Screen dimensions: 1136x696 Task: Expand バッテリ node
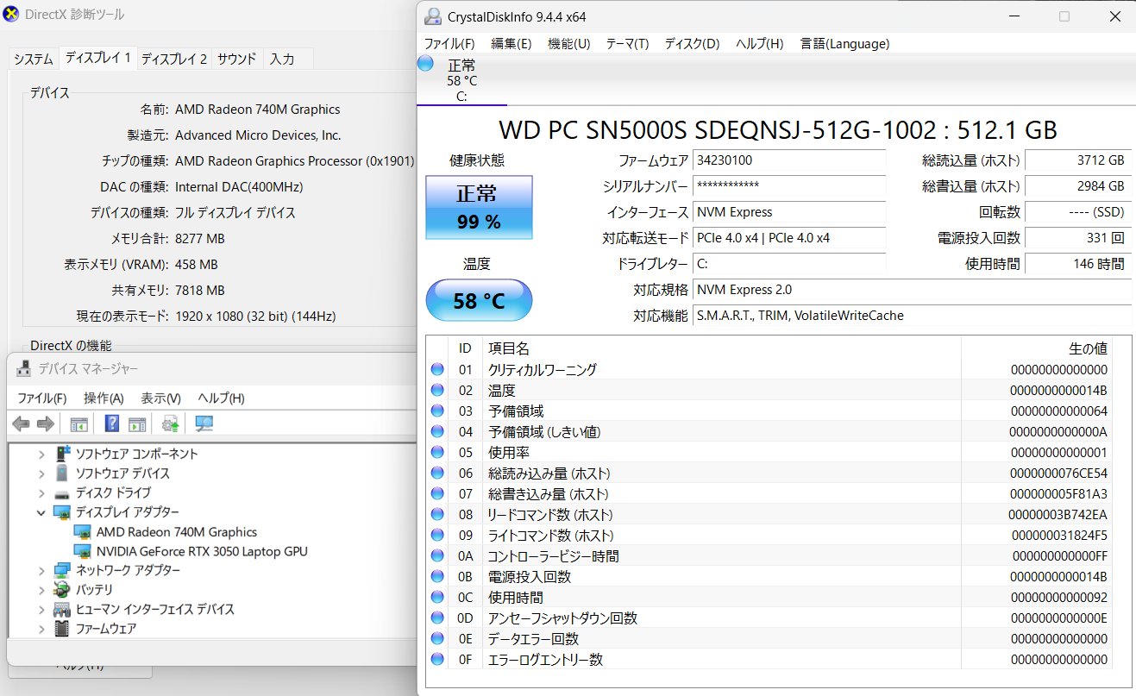click(x=41, y=590)
